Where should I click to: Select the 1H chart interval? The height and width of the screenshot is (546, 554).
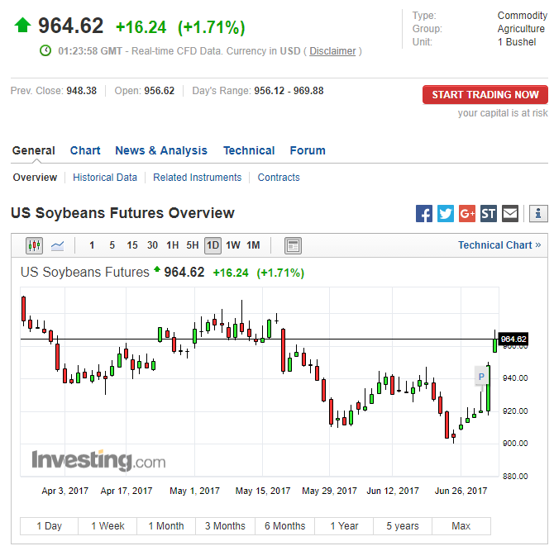click(x=172, y=245)
